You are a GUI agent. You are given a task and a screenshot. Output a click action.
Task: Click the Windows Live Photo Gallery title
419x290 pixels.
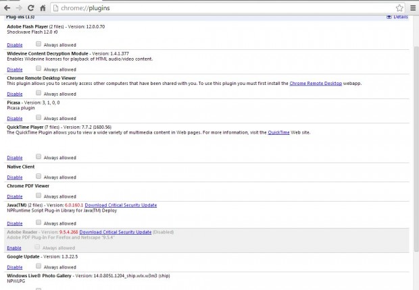coord(39,276)
